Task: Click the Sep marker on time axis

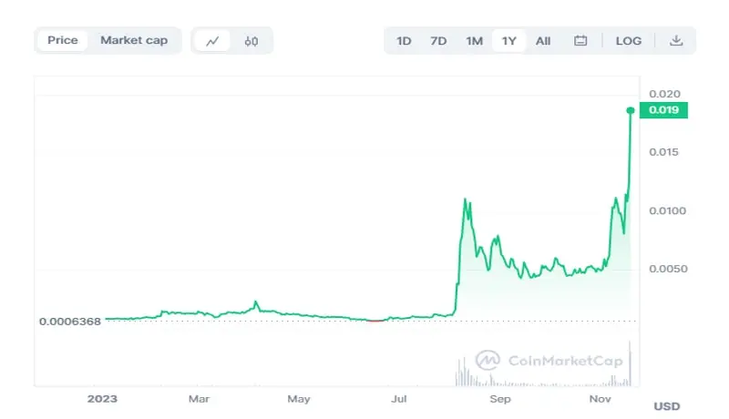Action: pyautogui.click(x=499, y=399)
